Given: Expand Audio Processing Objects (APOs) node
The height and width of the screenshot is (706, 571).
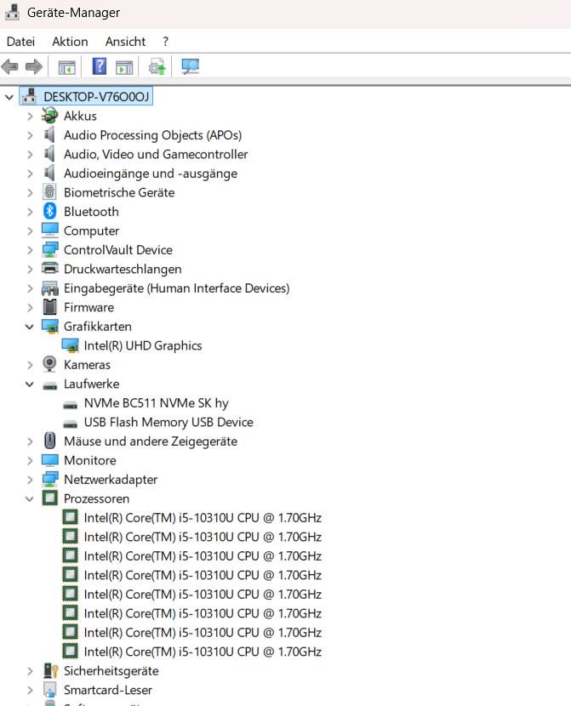Looking at the screenshot, I should tap(30, 135).
